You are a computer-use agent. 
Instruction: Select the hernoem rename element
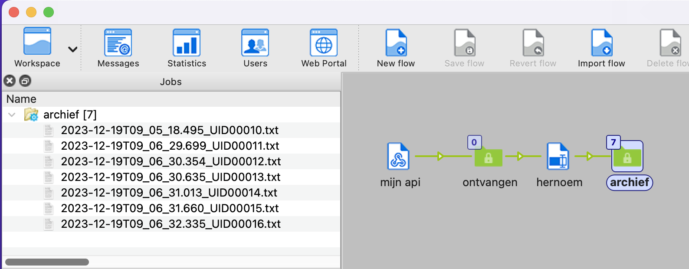[x=558, y=156]
